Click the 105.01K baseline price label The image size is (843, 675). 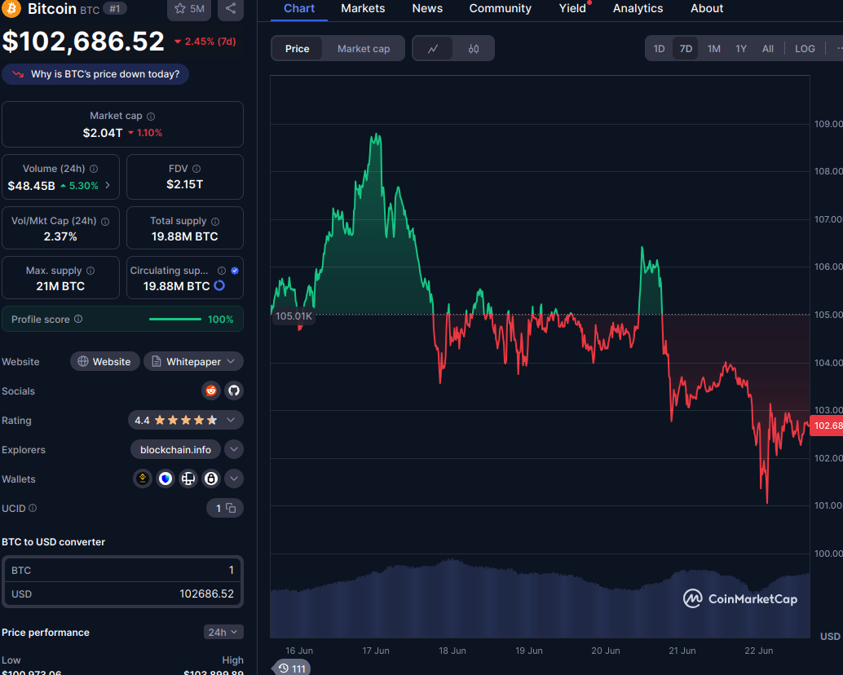294,316
